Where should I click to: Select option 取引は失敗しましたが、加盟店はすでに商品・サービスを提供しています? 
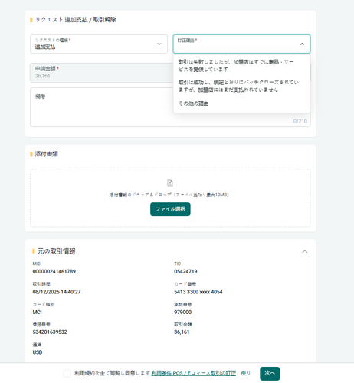click(x=241, y=66)
